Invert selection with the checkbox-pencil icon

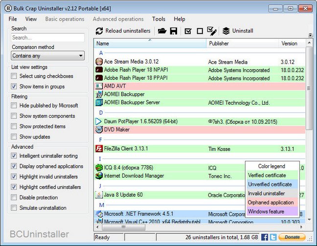(x=212, y=31)
